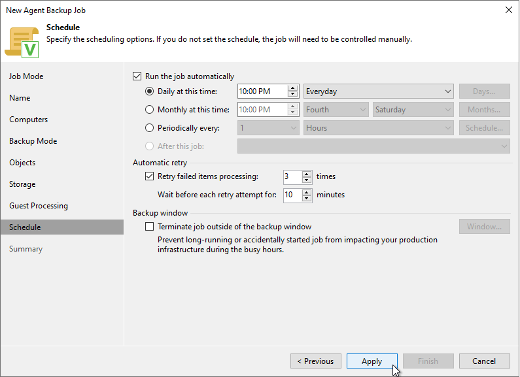This screenshot has width=520, height=377.
Task: Cancel the backup job wizard
Action: (x=484, y=361)
